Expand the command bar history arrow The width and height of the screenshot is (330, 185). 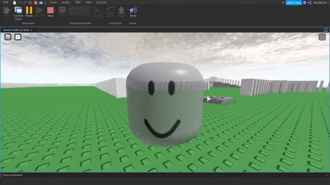tap(327, 175)
